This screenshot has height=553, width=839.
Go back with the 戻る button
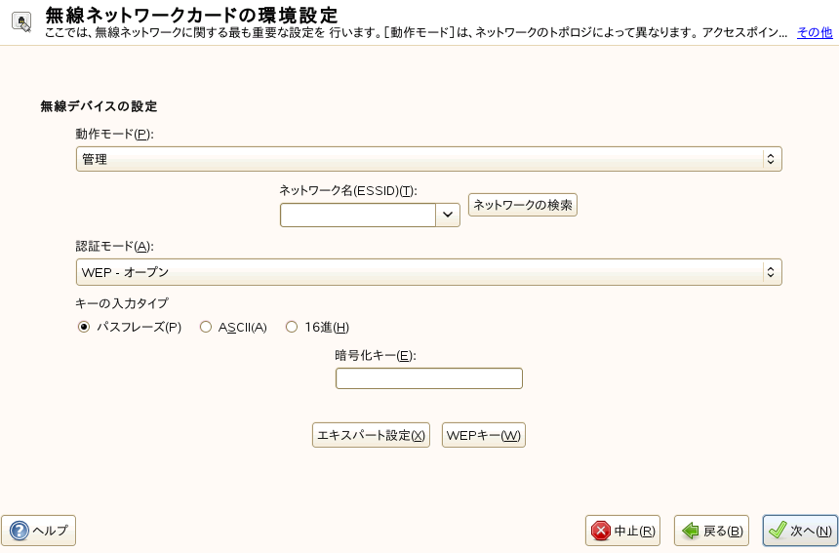(x=712, y=531)
